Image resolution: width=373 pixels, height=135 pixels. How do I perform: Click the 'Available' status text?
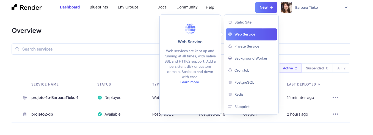112,114
